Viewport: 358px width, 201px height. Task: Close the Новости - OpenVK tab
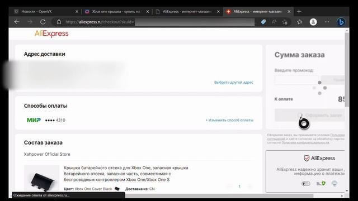(77, 11)
